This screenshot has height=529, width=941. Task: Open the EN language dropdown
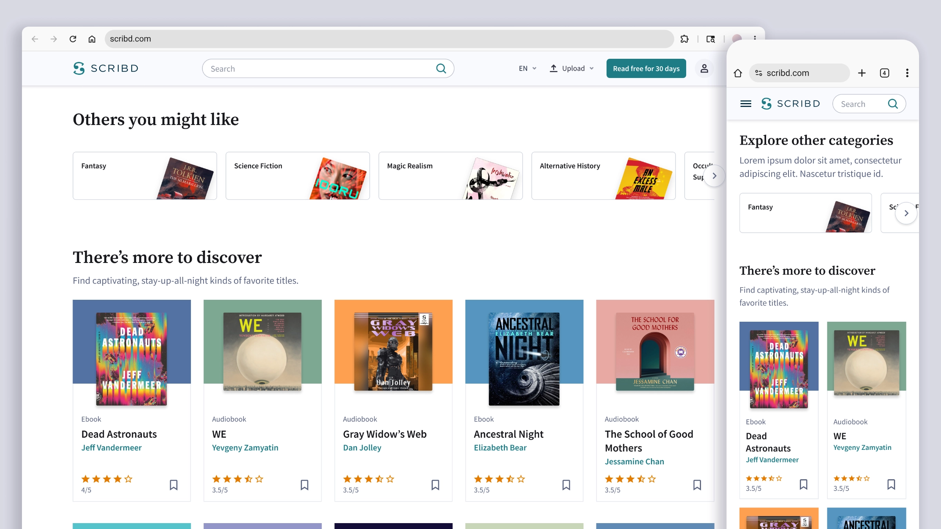point(527,69)
